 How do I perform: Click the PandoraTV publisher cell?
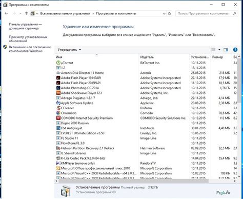[148, 163]
